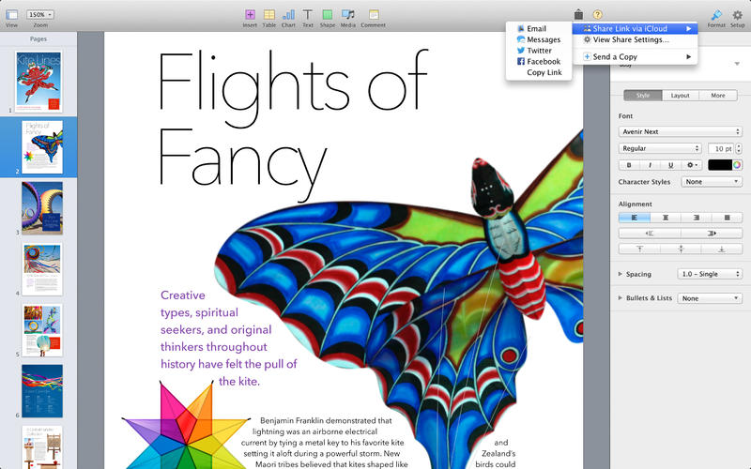Click the black text color swatch
751x469 pixels.
(x=719, y=165)
